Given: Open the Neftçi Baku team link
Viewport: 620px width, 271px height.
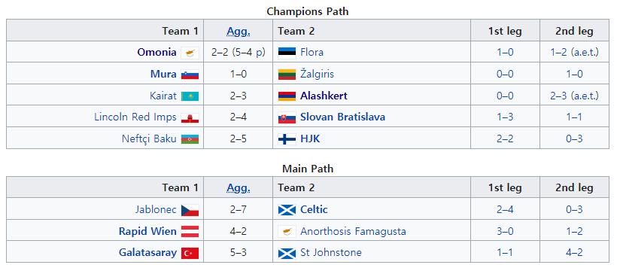Looking at the screenshot, I should 149,139.
